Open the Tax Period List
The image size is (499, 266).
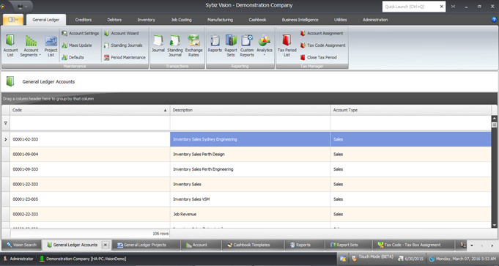click(287, 45)
